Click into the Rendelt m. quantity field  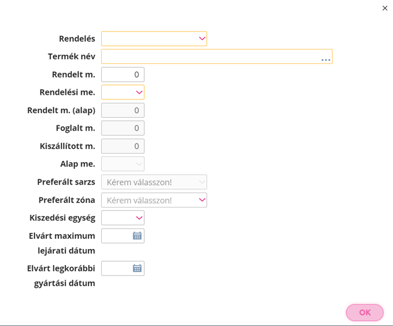click(x=123, y=75)
